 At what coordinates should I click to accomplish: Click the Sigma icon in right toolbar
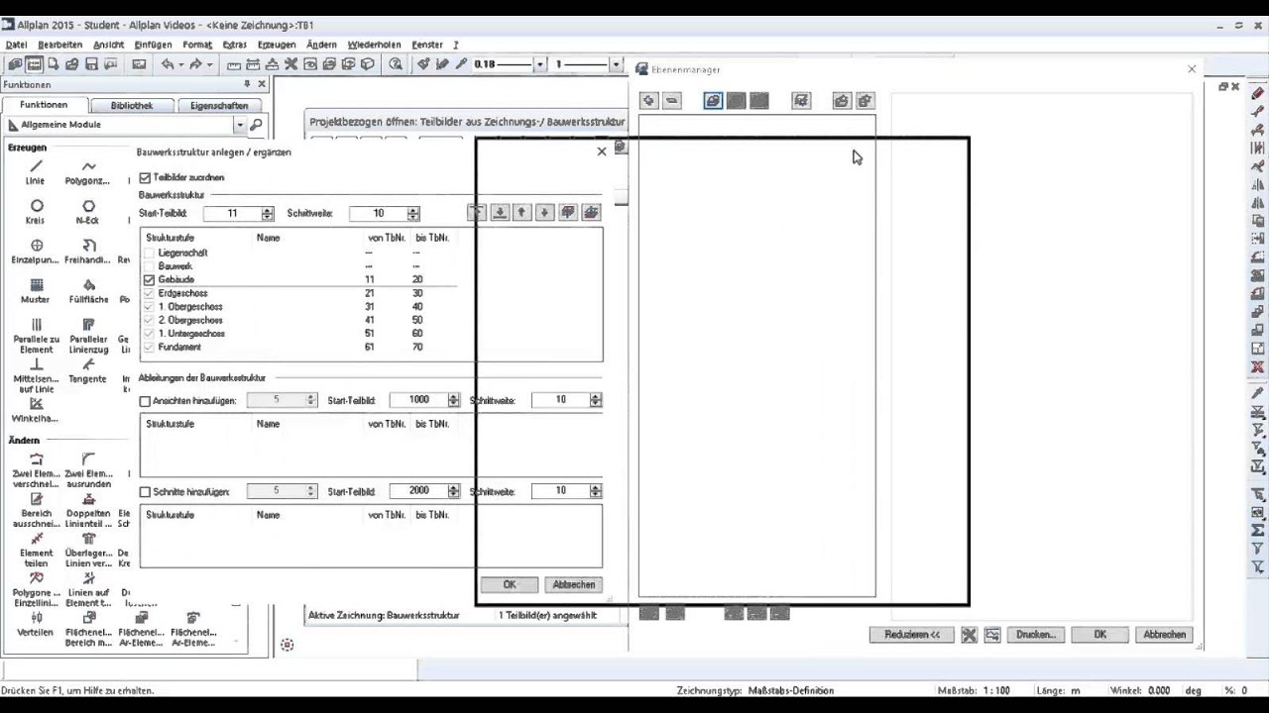(x=1258, y=530)
